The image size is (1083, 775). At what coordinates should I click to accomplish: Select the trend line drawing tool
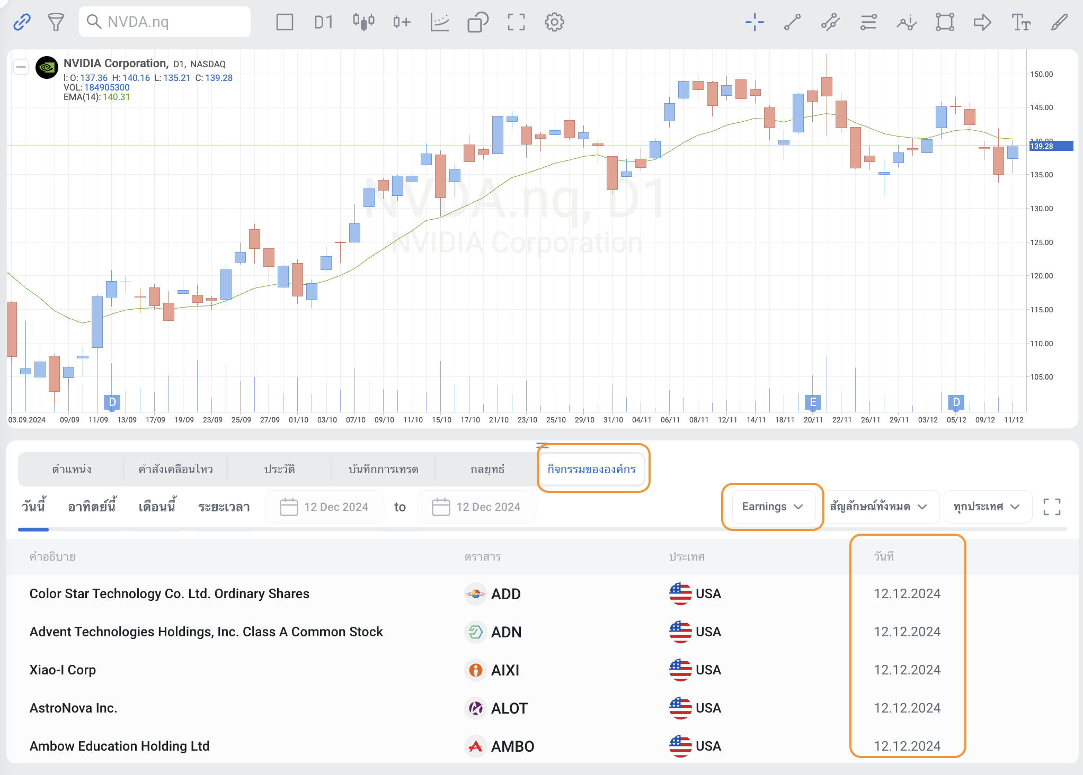pos(792,22)
